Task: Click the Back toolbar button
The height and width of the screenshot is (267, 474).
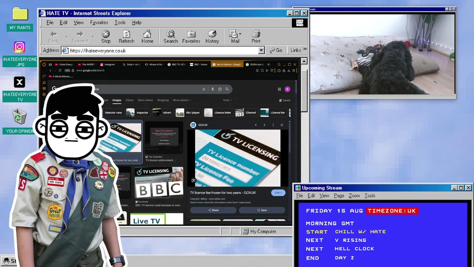Action: [53, 37]
